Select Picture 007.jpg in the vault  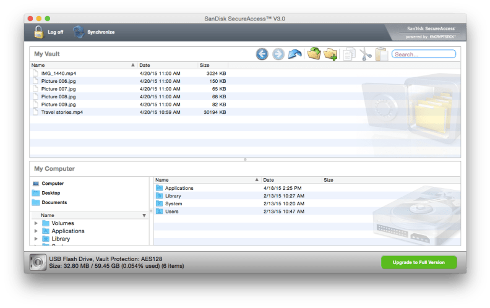tap(58, 89)
